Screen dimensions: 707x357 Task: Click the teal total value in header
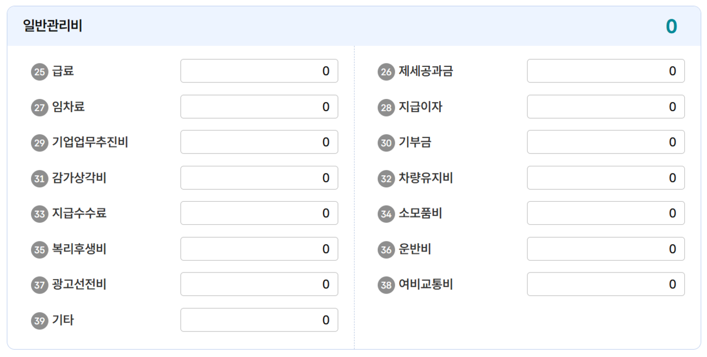(671, 26)
